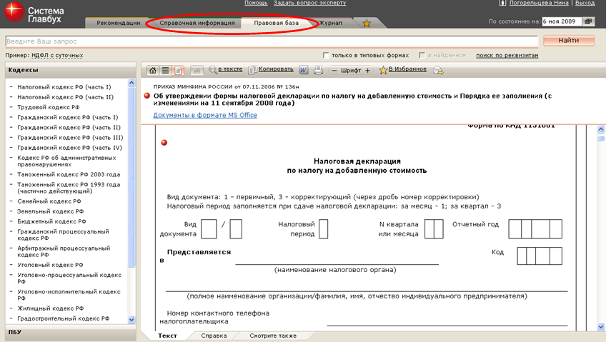606x342 pixels.
Task: Open Трудовой кодекс РФ
Action: [49, 107]
